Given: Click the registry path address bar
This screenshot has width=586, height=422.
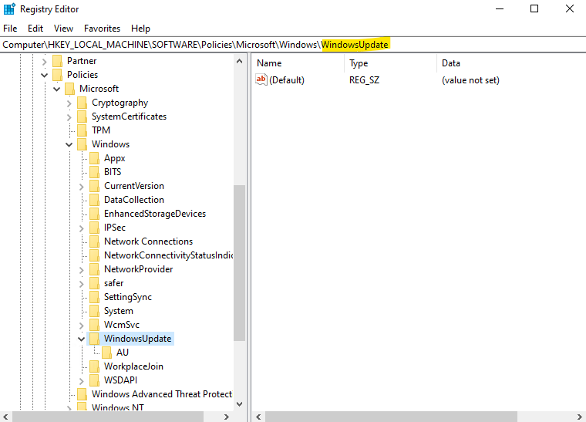Looking at the screenshot, I should (293, 45).
